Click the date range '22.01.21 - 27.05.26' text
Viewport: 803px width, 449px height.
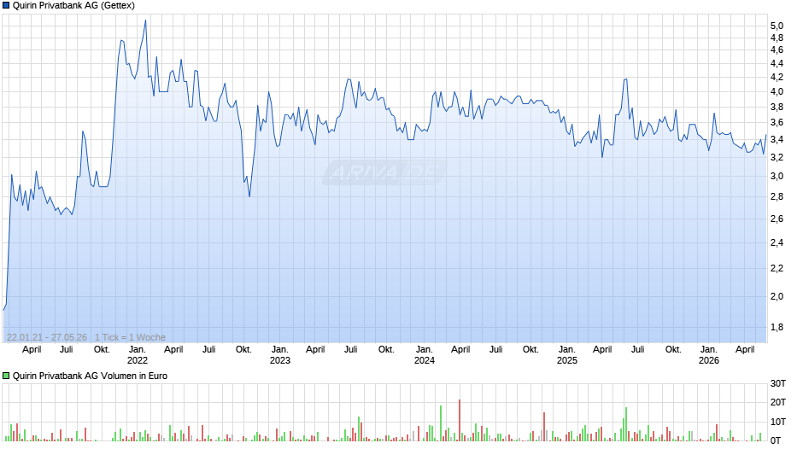47,337
